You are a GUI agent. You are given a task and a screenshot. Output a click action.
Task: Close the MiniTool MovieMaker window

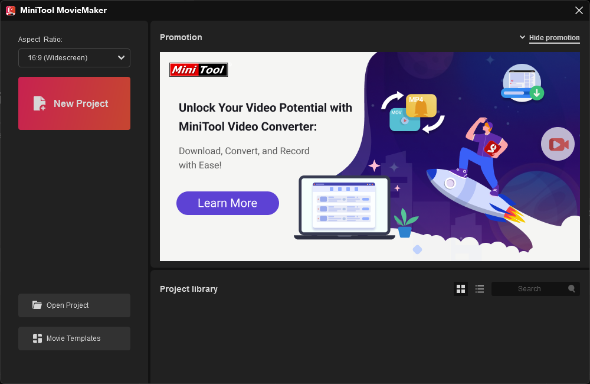tap(579, 10)
